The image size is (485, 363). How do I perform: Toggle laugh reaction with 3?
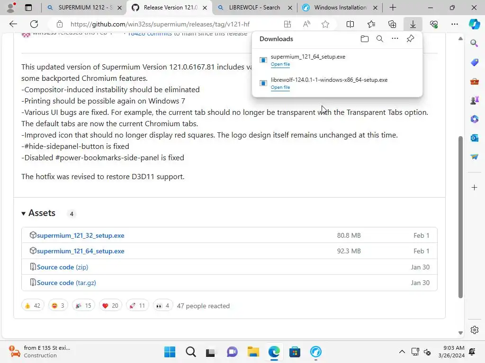click(58, 306)
